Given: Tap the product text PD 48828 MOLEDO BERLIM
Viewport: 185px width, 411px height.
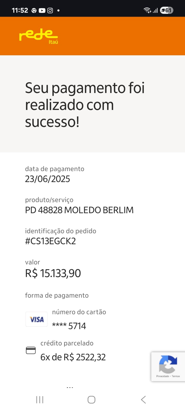Looking at the screenshot, I should click(x=79, y=210).
